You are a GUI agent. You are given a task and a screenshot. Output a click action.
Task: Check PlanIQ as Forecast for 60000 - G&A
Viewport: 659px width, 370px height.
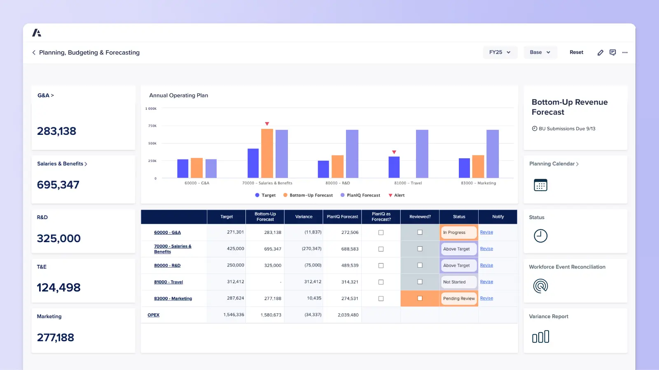click(381, 232)
